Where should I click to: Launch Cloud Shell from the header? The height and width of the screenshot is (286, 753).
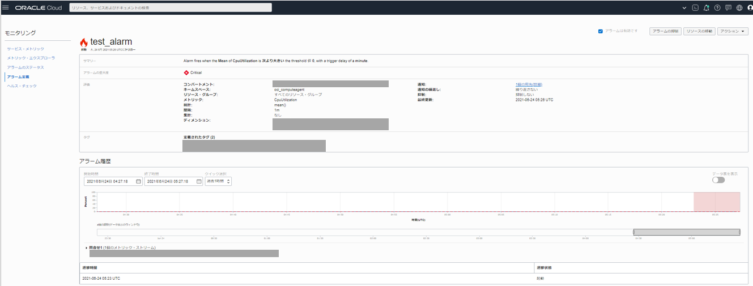(695, 8)
